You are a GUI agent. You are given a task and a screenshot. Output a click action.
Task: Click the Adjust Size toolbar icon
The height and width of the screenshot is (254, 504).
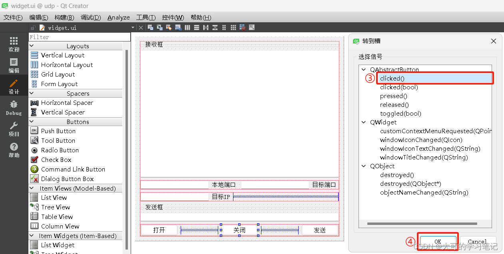tap(251, 27)
